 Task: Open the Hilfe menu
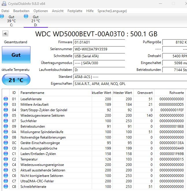(x=90, y=11)
